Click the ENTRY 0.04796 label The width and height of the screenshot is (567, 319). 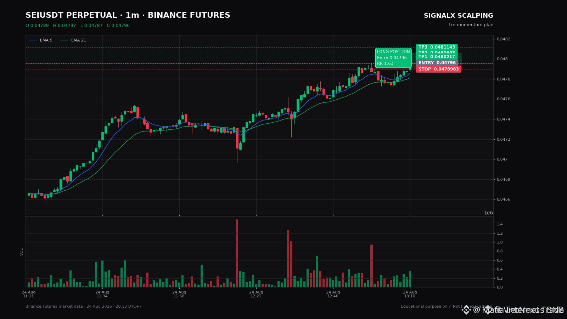click(437, 63)
